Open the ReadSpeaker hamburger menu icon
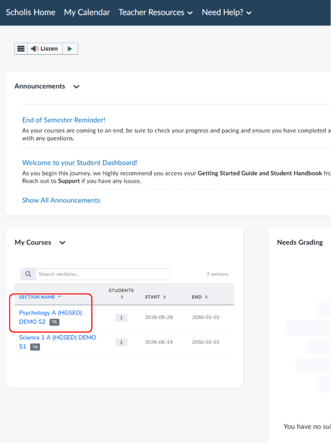The height and width of the screenshot is (443, 331). [21, 48]
